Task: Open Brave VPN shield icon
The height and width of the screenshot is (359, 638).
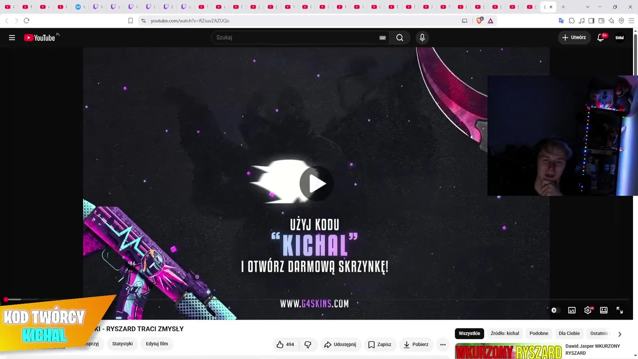Action: (621, 20)
